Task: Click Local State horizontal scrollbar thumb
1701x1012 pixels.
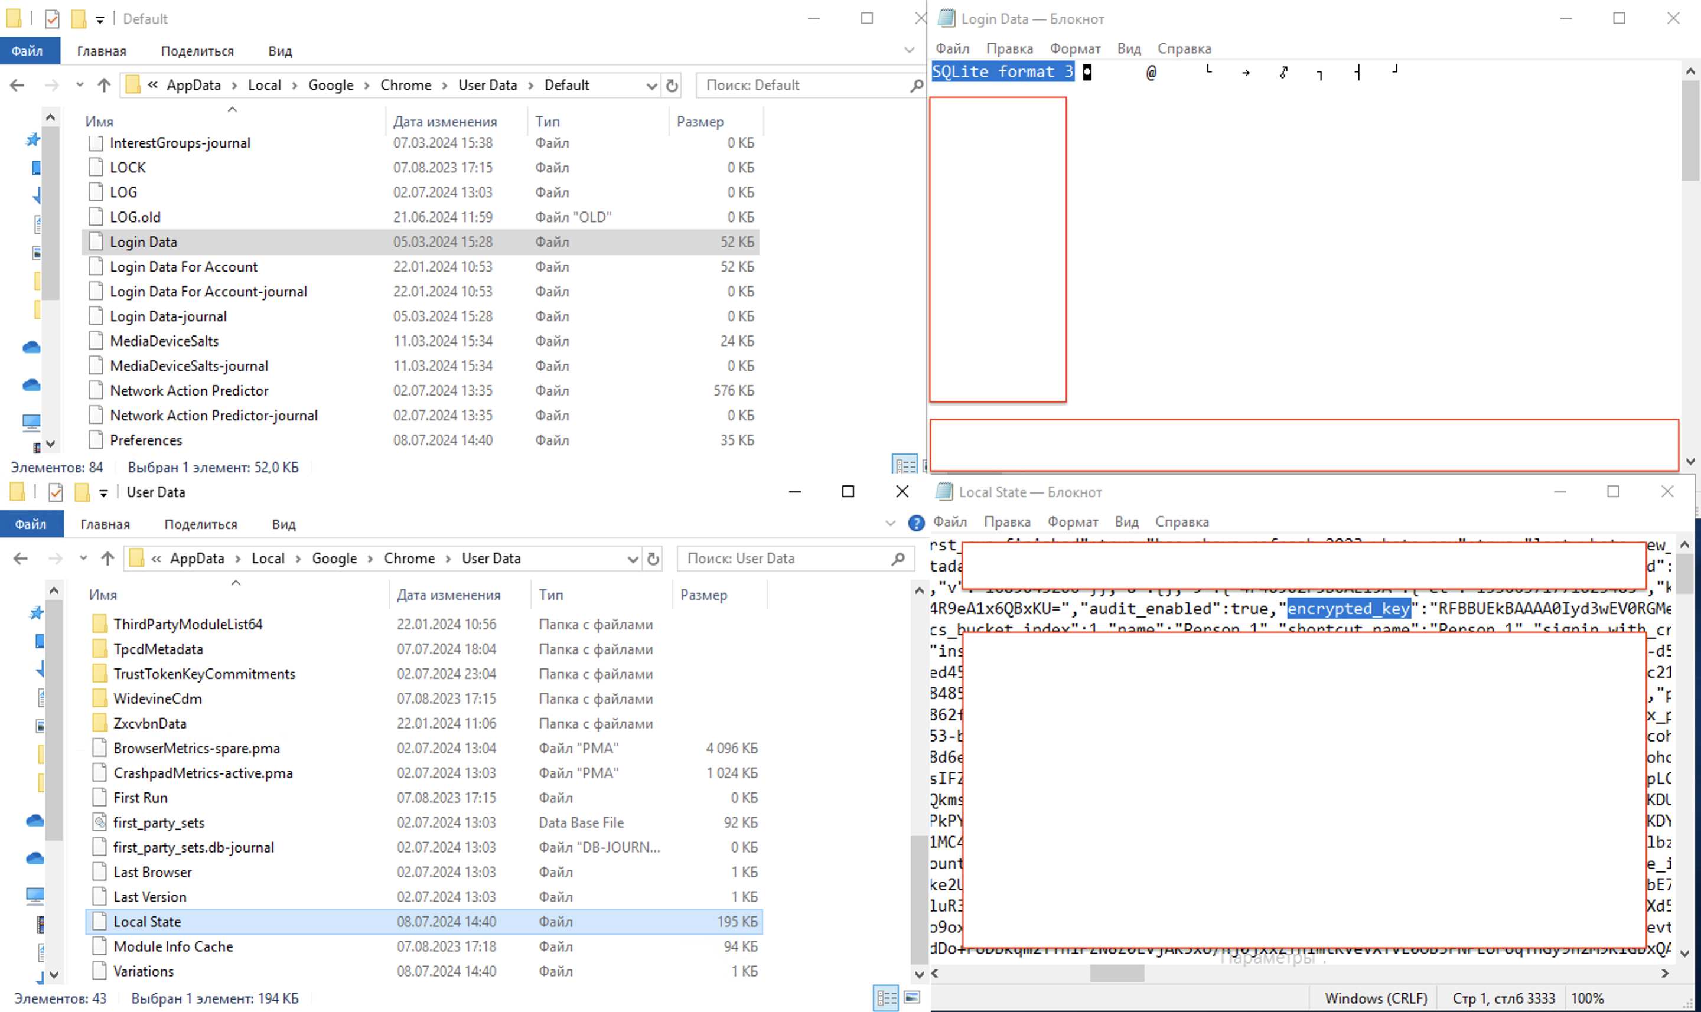Action: [1116, 973]
